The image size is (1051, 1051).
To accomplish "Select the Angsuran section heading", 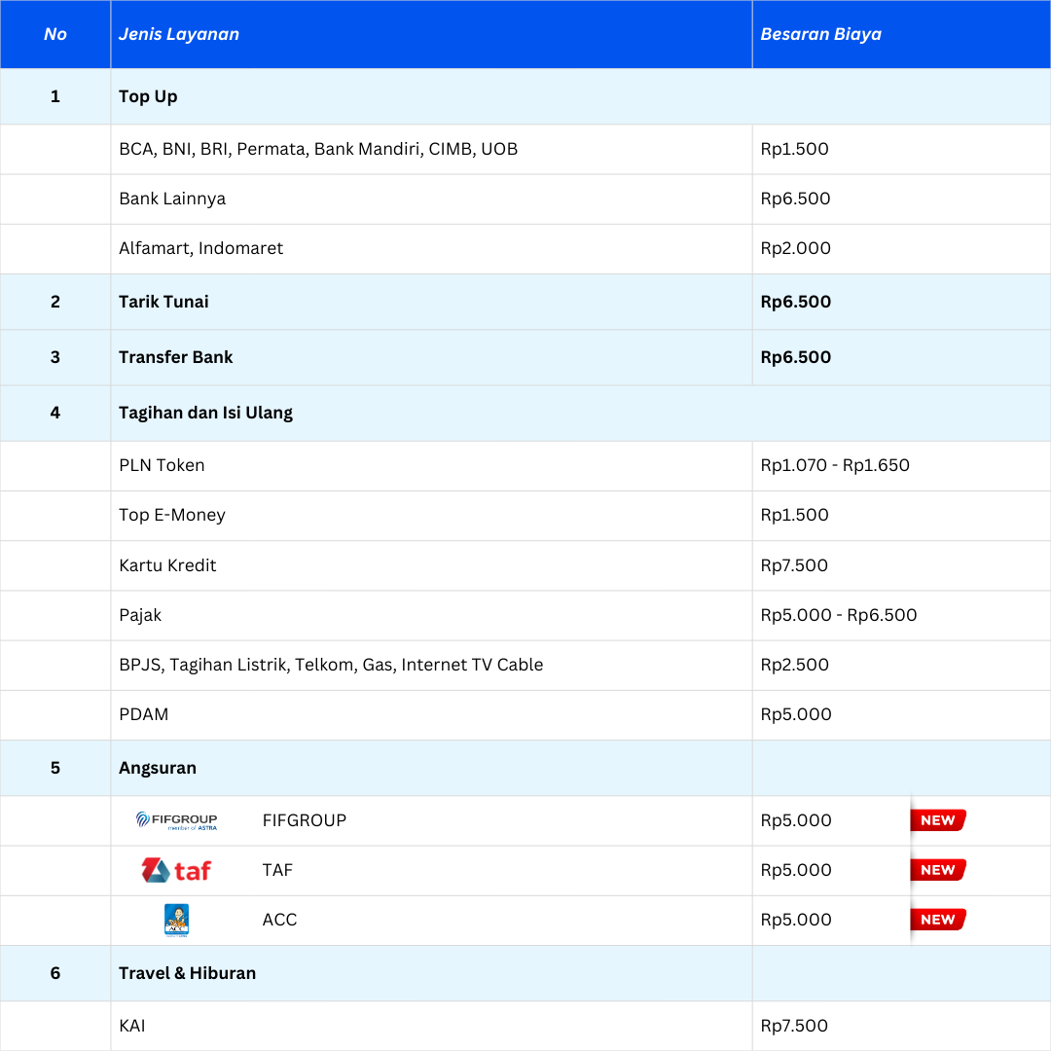I will [158, 768].
